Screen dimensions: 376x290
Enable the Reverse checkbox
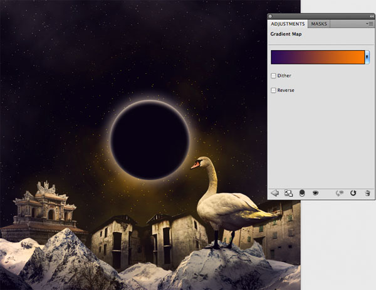coord(273,91)
